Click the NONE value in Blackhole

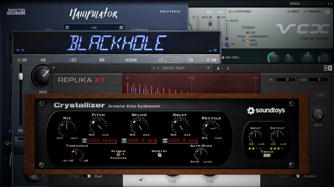[x=131, y=60]
